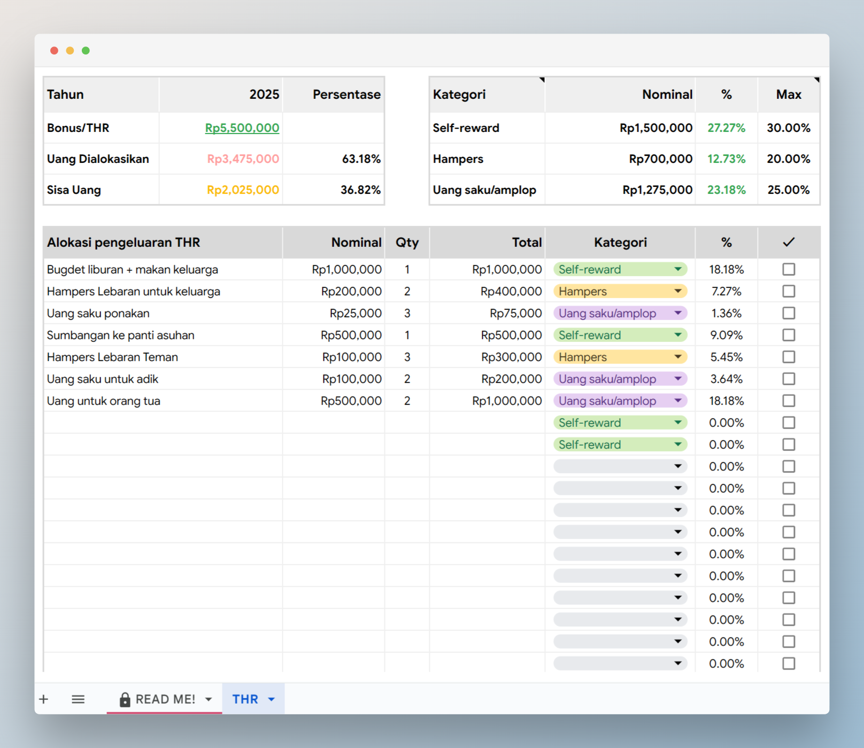Image resolution: width=864 pixels, height=748 pixels.
Task: Open the THR tab dropdown arrow
Action: tap(271, 699)
